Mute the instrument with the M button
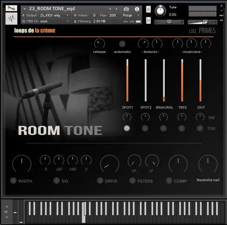 pyautogui.click(x=148, y=21)
